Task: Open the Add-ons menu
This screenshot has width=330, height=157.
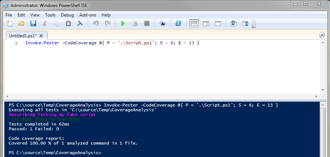Action: 87,15
